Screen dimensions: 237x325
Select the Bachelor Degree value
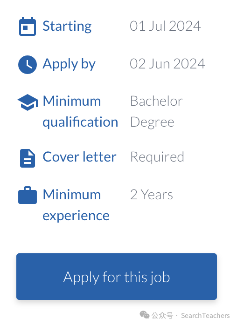pyautogui.click(x=156, y=111)
